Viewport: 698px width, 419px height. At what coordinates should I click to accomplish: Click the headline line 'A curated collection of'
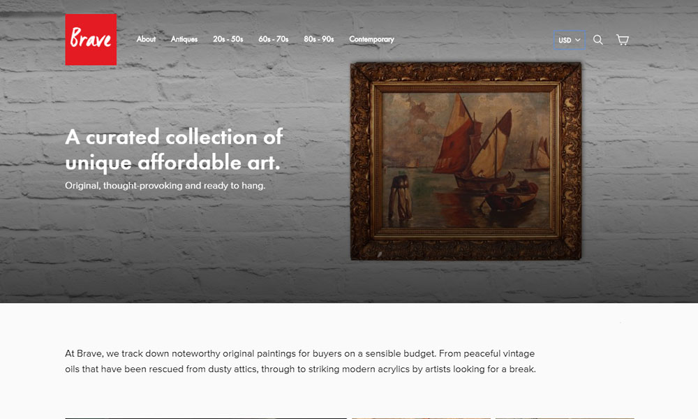coord(174,137)
